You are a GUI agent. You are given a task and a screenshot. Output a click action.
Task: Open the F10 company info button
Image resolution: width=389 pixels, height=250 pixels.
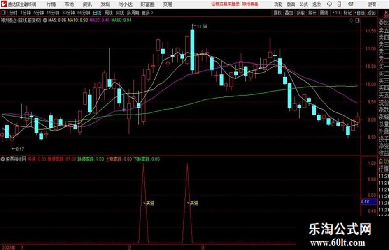[336, 13]
